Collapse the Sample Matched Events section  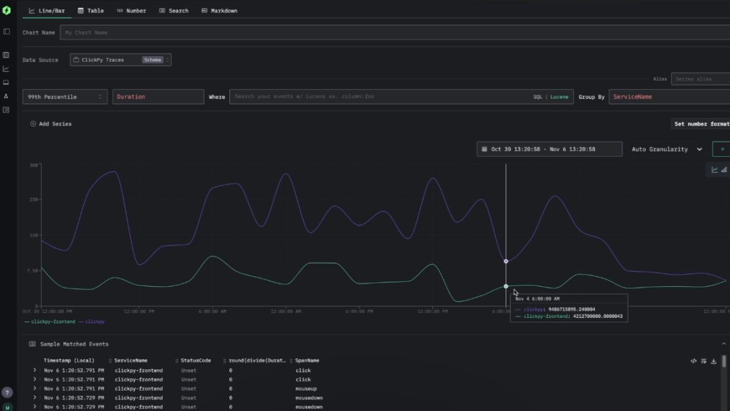pos(723,344)
